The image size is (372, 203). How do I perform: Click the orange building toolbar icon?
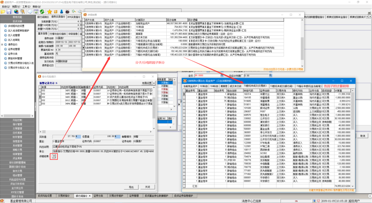(55, 11)
